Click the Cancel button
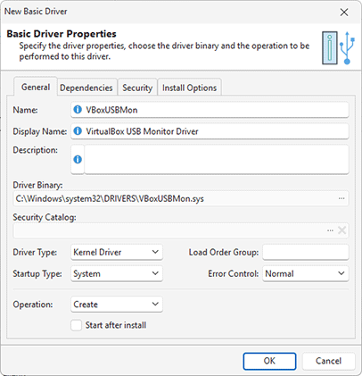The image size is (362, 376). [x=328, y=361]
